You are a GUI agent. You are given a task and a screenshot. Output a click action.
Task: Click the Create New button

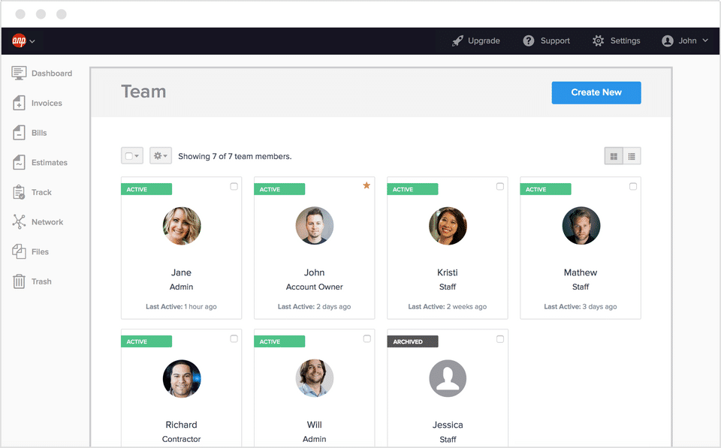pyautogui.click(x=596, y=92)
